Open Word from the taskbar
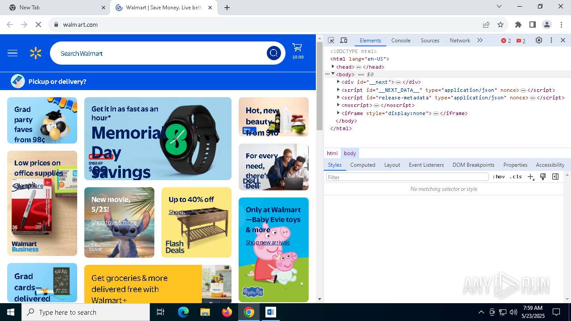This screenshot has width=571, height=321. pos(270,312)
